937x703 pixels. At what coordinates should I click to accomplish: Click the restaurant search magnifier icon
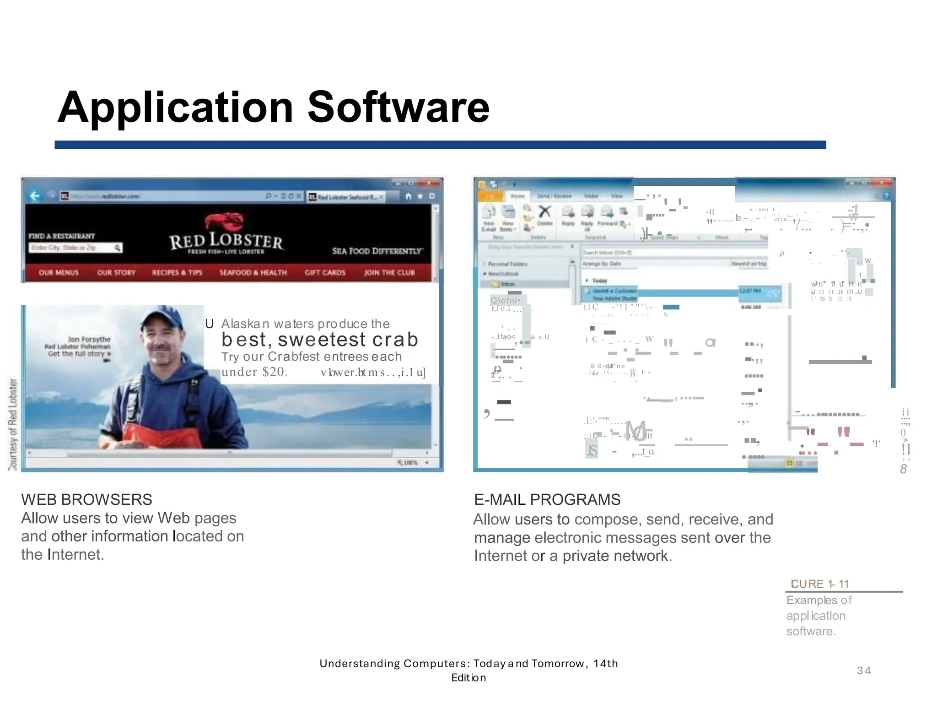(x=118, y=248)
